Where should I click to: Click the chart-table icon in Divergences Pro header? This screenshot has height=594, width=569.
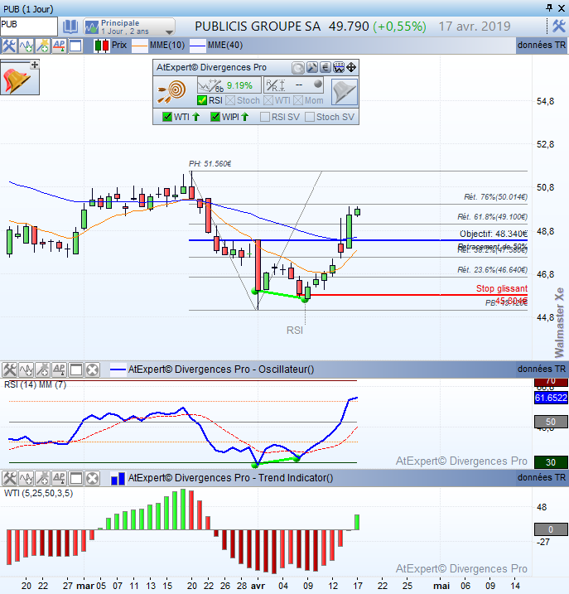click(339, 68)
